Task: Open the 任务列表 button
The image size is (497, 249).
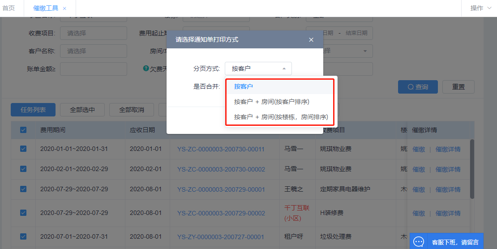Action: pyautogui.click(x=33, y=110)
